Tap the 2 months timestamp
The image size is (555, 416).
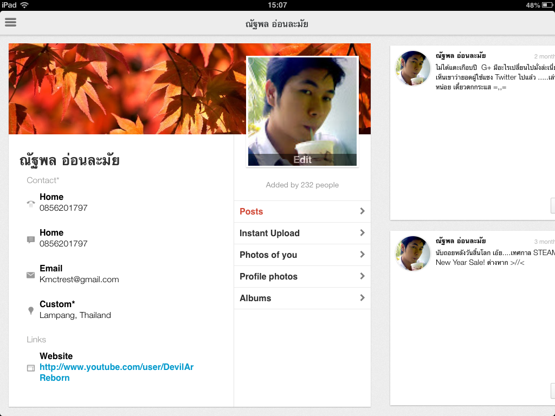coord(544,56)
